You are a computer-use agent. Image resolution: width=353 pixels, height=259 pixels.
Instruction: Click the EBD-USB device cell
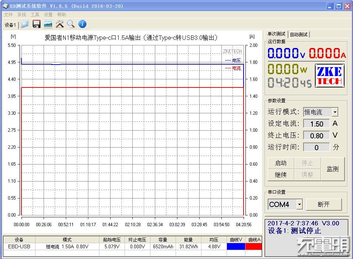click(x=19, y=246)
